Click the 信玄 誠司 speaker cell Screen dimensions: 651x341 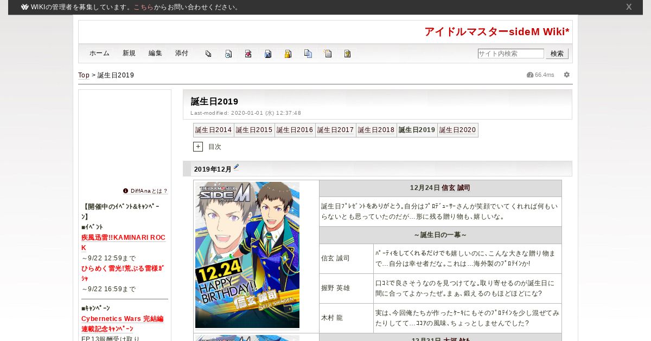[x=346, y=259]
